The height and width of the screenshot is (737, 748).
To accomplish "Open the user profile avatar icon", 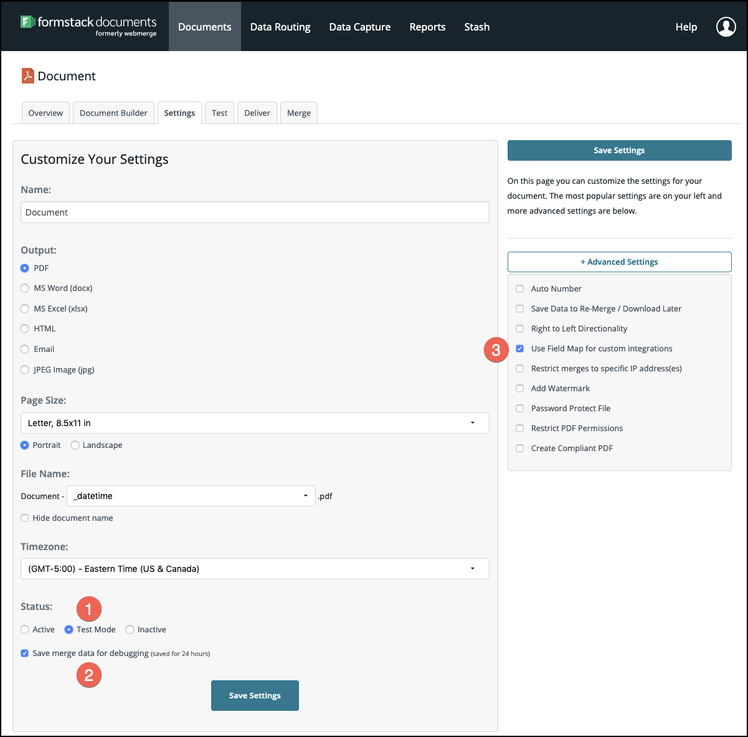I will pos(726,27).
